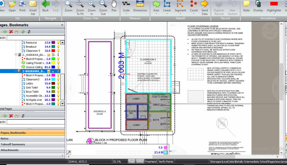Screen dimensions: 287x165
Task: Click cyan color swatch for Classroom3
Action: click(x=53, y=79)
